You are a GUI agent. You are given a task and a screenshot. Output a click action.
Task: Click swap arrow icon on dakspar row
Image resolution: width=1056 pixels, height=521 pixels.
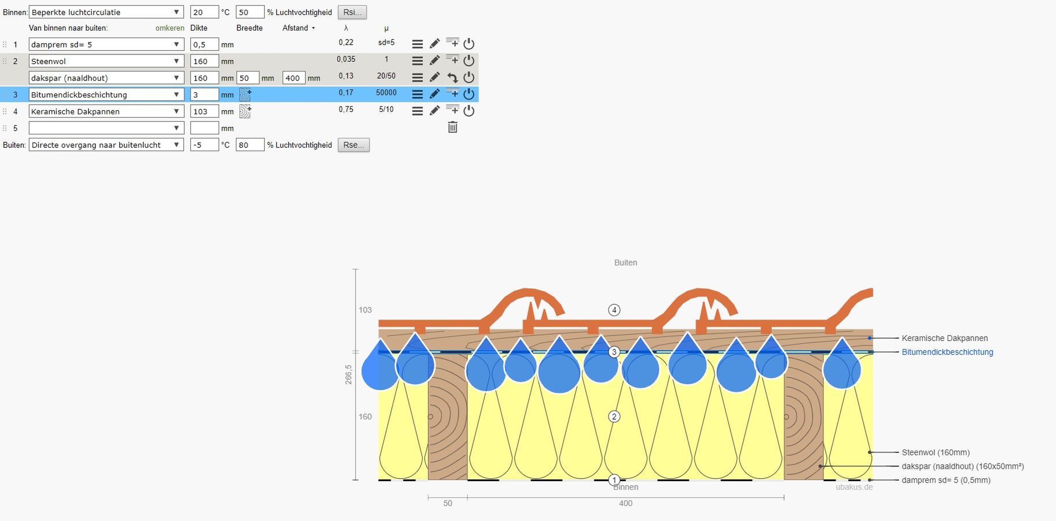(x=452, y=77)
